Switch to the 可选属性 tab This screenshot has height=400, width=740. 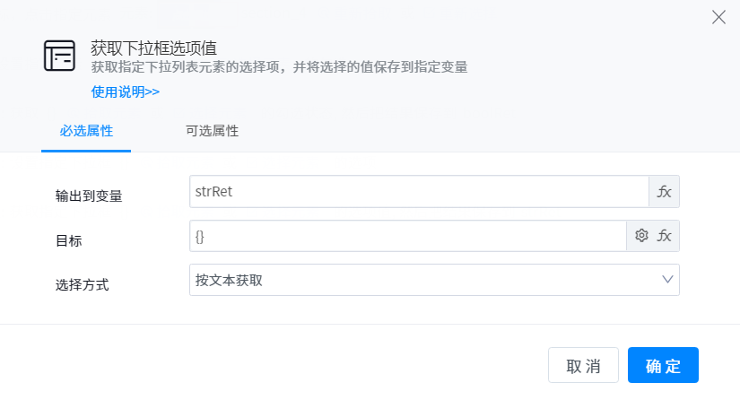point(212,131)
